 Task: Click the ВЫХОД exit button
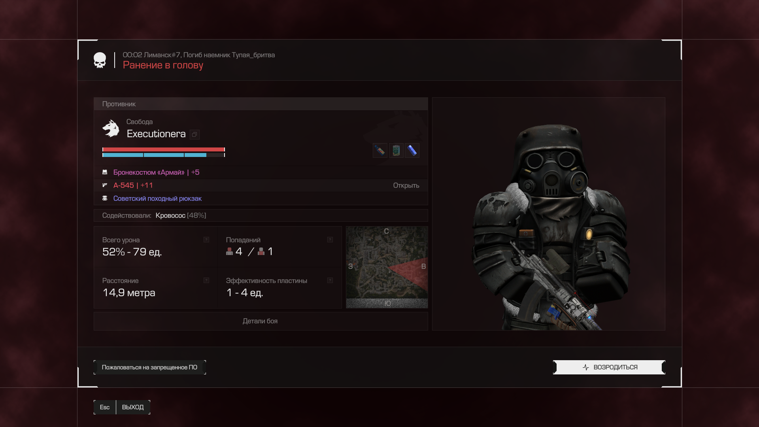pos(133,407)
